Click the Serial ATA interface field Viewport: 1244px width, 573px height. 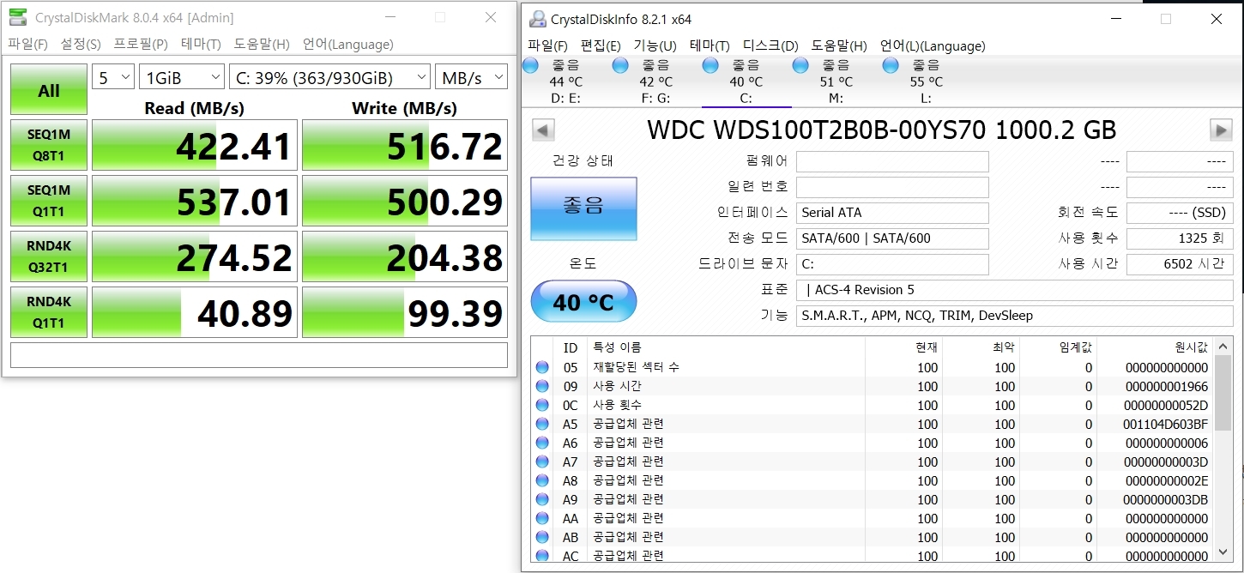click(892, 213)
